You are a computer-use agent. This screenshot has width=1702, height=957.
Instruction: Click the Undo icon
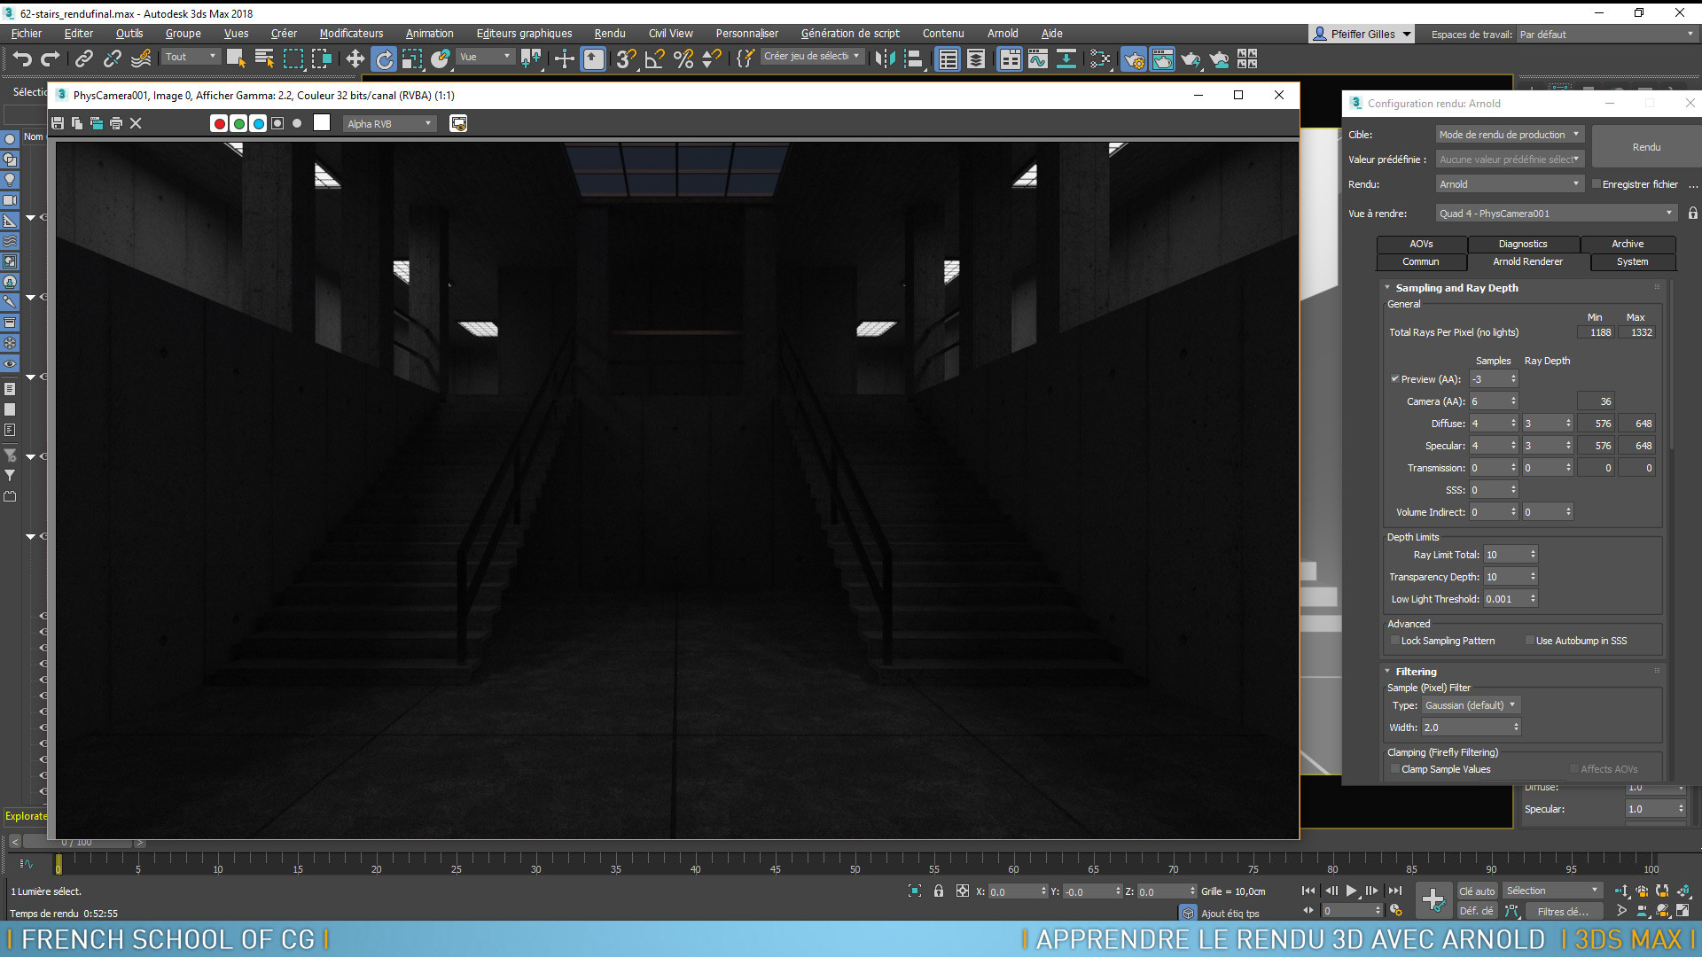(x=22, y=58)
